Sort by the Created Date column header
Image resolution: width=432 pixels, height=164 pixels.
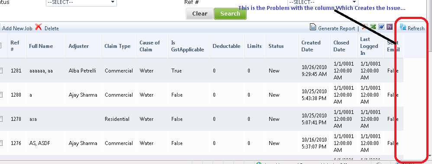tap(311, 46)
